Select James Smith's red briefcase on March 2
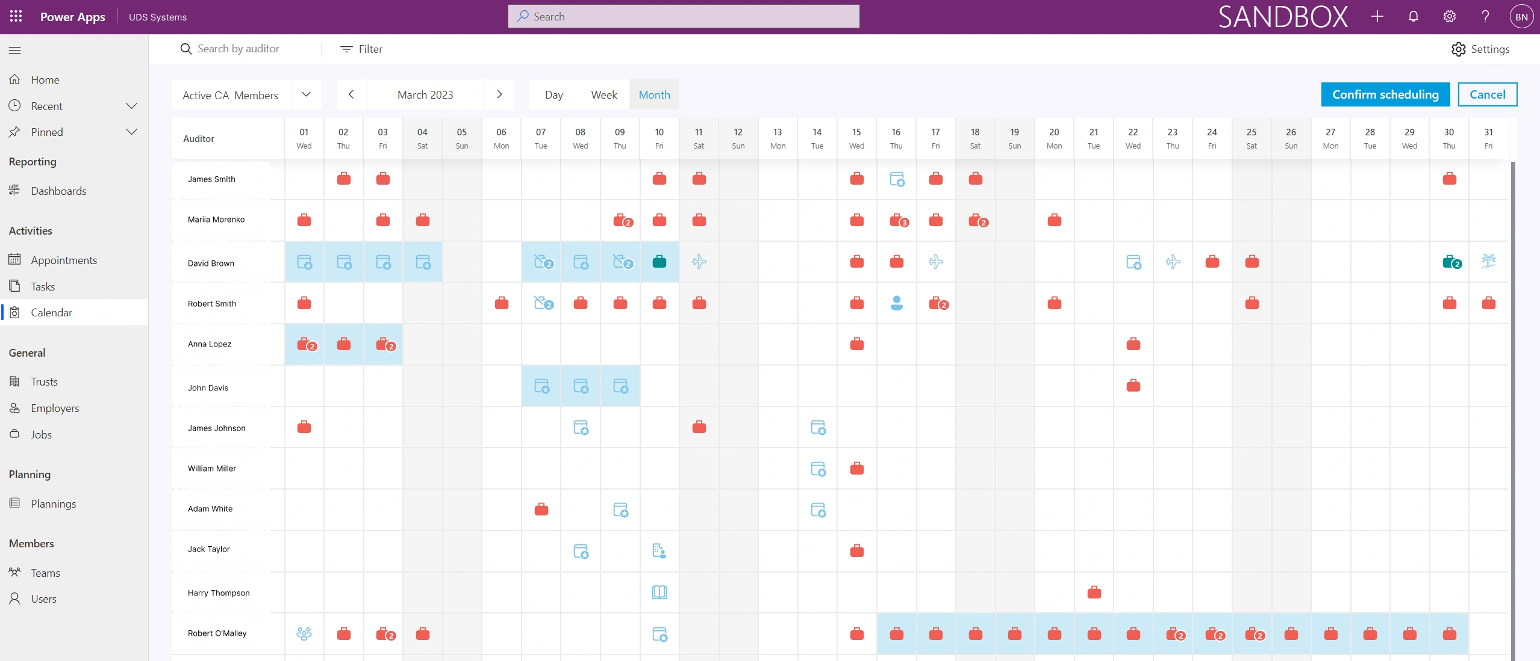This screenshot has height=661, width=1540. point(343,179)
